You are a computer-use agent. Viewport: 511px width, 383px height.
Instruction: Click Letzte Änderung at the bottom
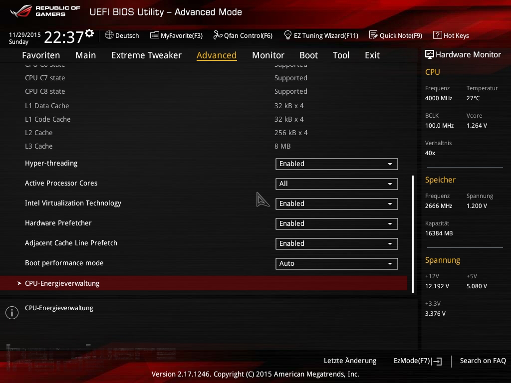pos(350,361)
